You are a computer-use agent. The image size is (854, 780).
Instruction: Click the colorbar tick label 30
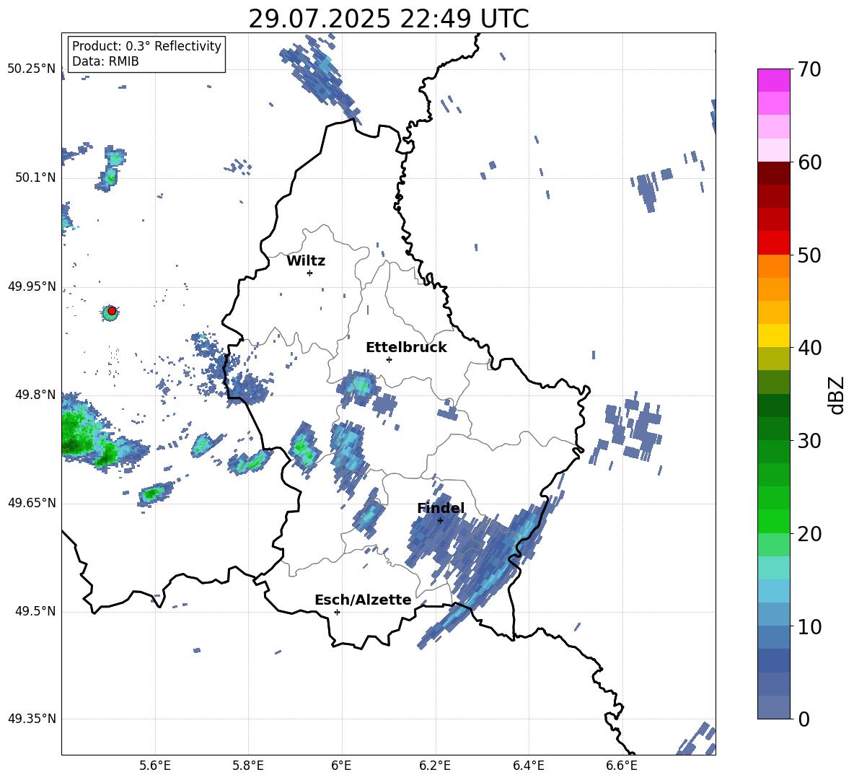[809, 441]
